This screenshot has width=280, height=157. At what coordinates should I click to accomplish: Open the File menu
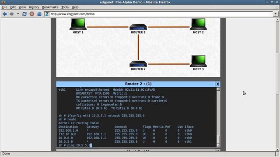[x=4, y=7]
